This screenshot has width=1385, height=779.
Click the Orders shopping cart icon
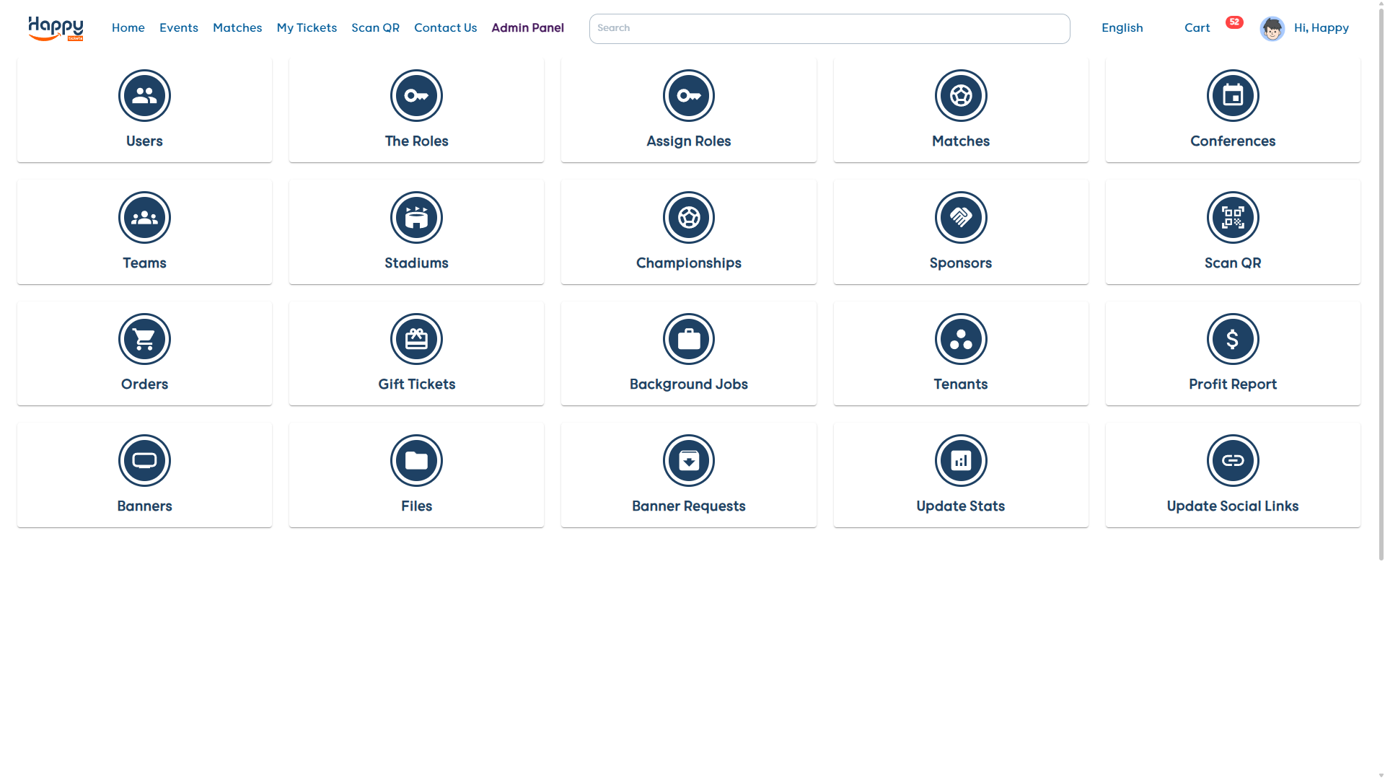point(144,339)
